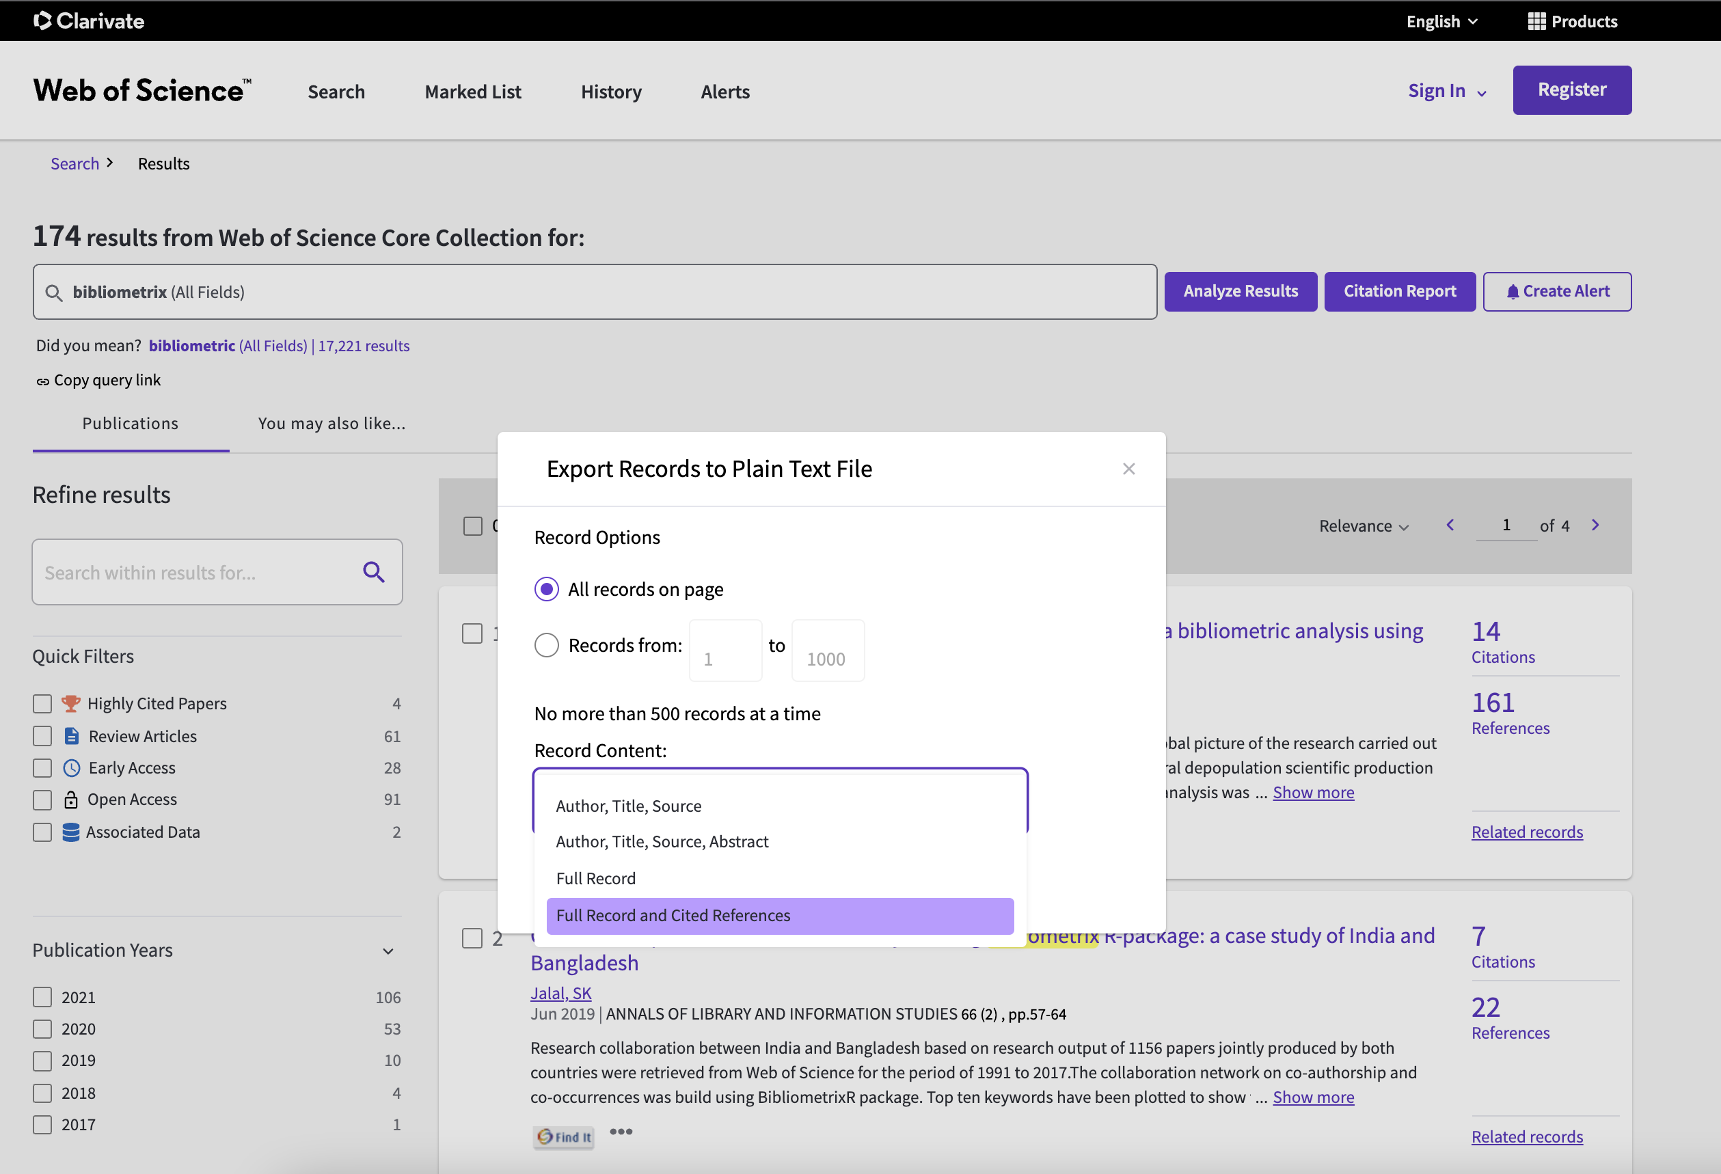The image size is (1721, 1174).
Task: Open the Citation Report
Action: click(1399, 291)
